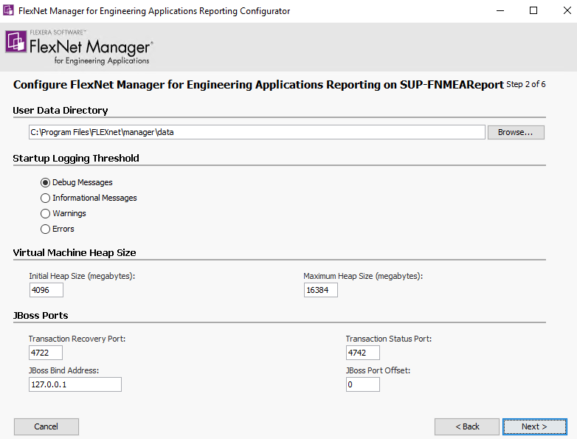Image resolution: width=577 pixels, height=439 pixels.
Task: Click the 'Startup Logging Threshold' heading
Action: pyautogui.click(x=76, y=158)
